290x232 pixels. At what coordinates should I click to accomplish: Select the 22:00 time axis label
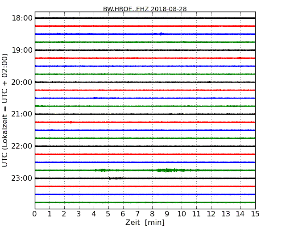pos(22,146)
